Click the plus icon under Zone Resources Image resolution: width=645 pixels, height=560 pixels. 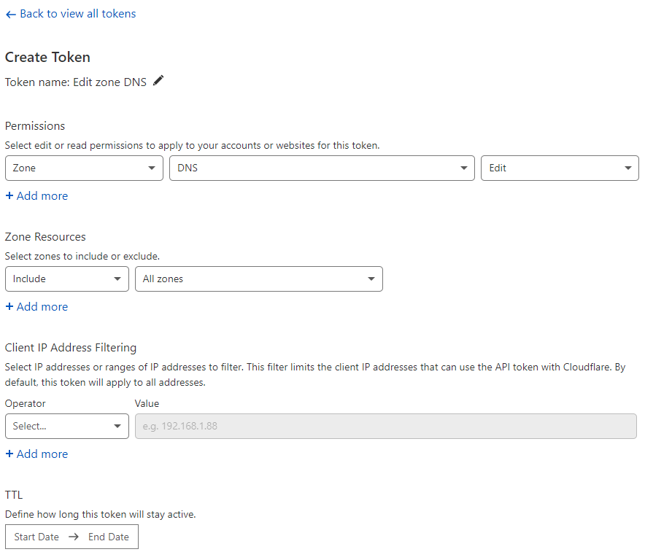9,307
